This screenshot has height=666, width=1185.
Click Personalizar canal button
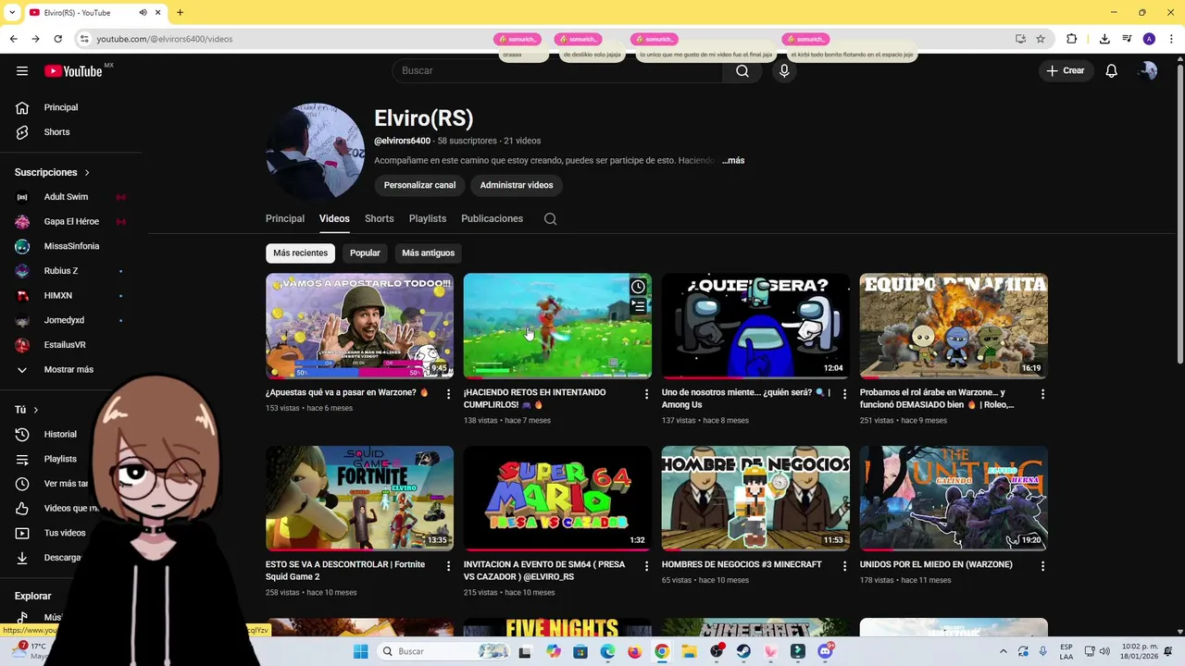pos(419,185)
